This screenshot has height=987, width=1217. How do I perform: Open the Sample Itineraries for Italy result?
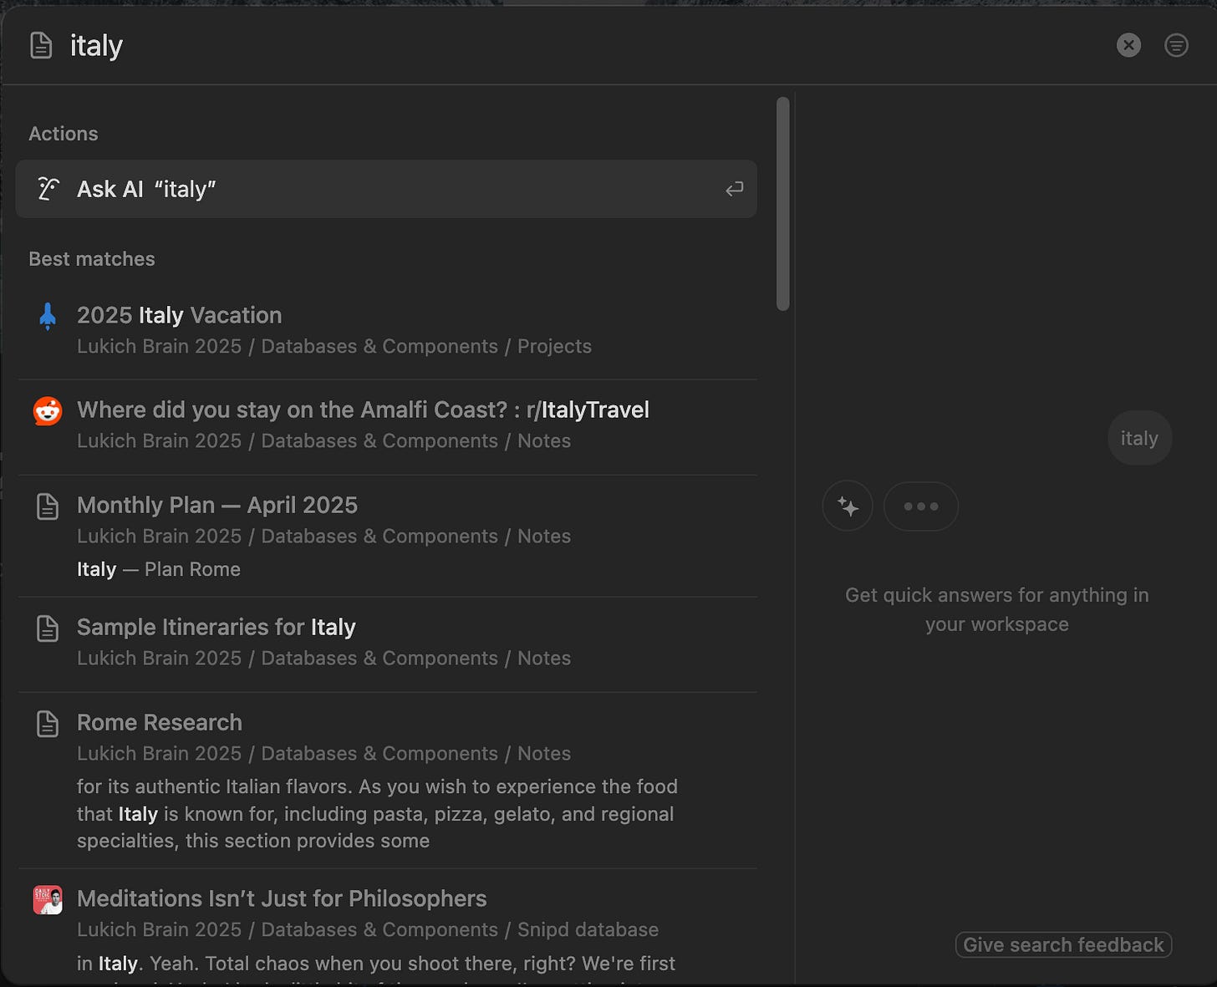coord(386,644)
